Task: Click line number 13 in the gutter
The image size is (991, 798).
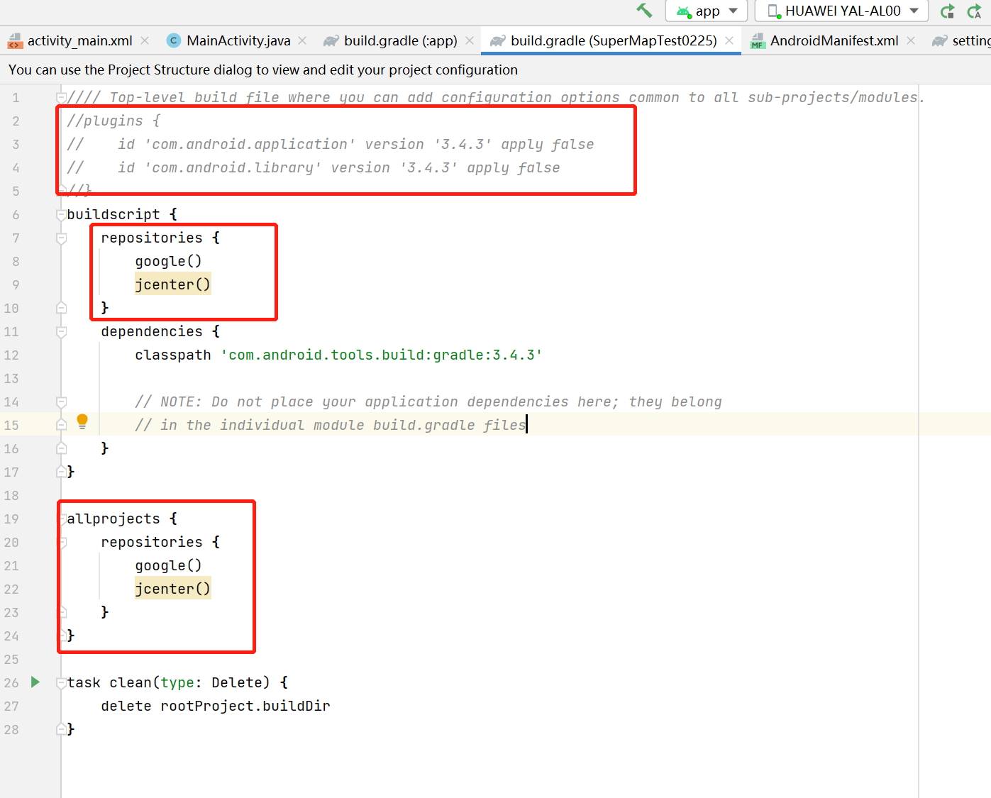Action: point(11,378)
